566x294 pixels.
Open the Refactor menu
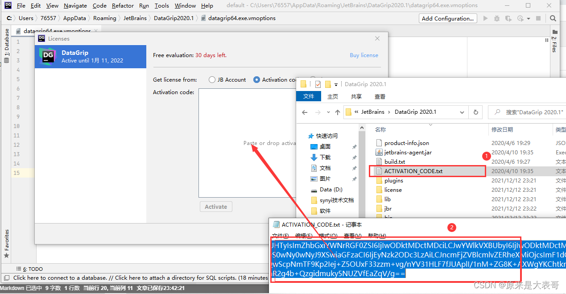pos(123,6)
